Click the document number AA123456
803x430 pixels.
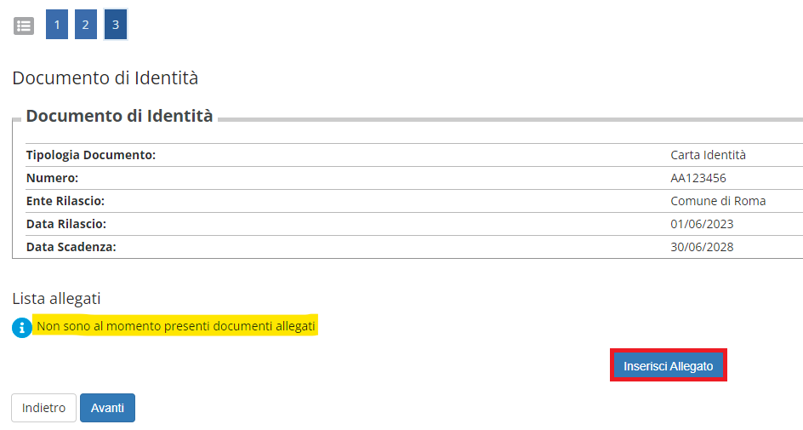698,178
